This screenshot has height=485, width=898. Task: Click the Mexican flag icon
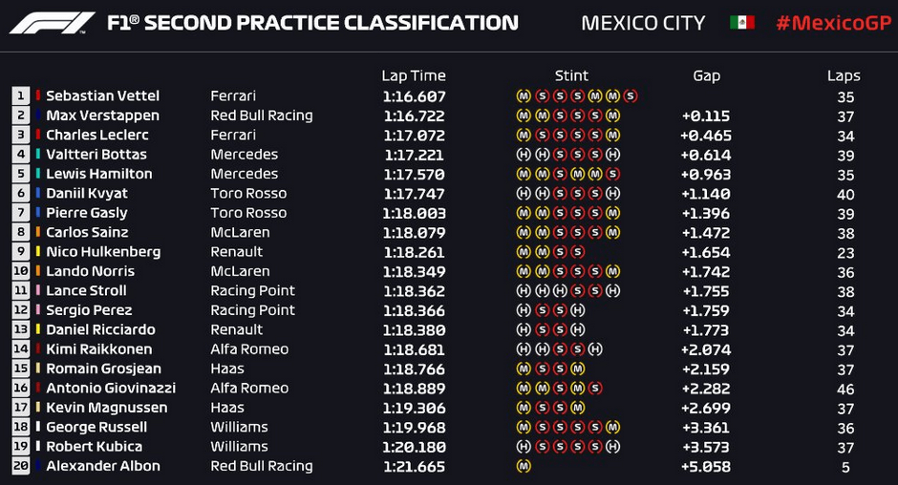(741, 23)
